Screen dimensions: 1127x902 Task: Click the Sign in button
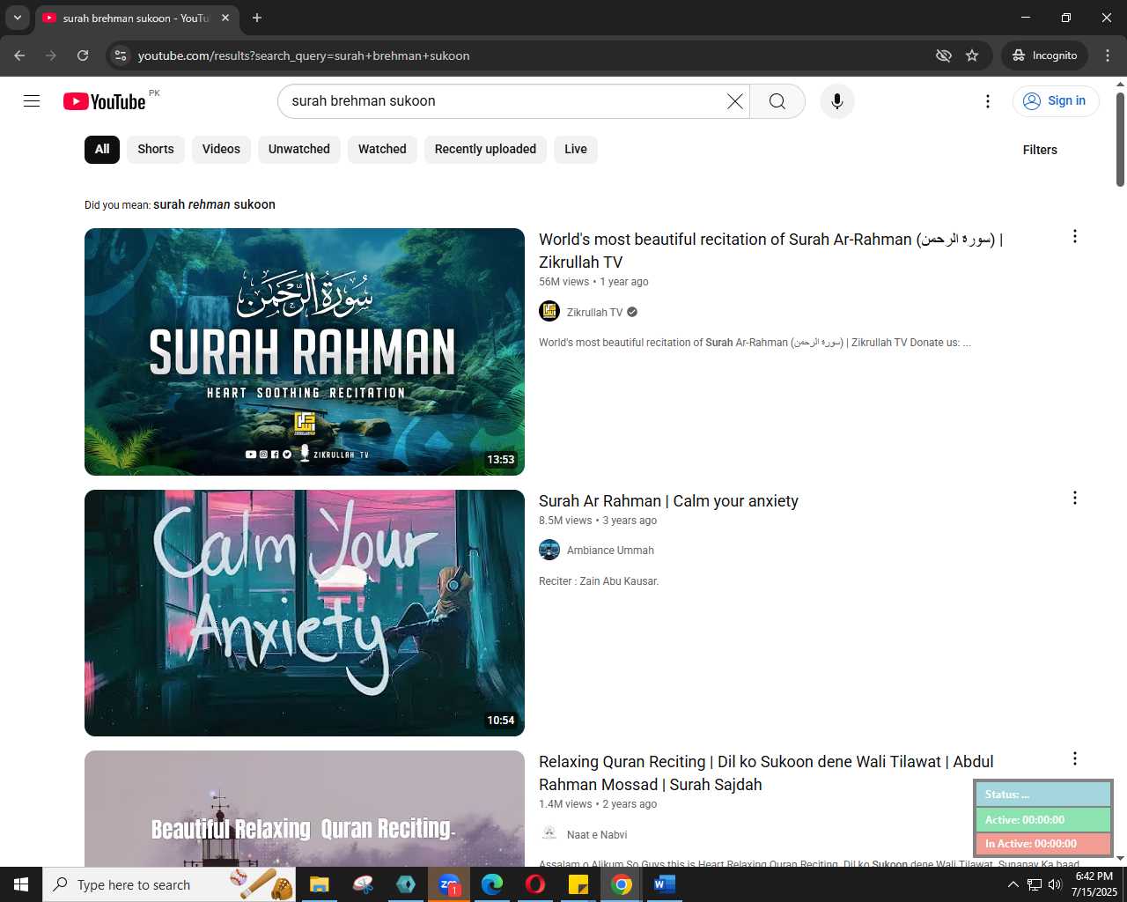(x=1056, y=101)
